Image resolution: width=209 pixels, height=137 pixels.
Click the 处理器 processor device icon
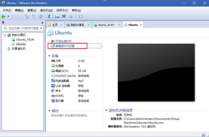(x=53, y=66)
